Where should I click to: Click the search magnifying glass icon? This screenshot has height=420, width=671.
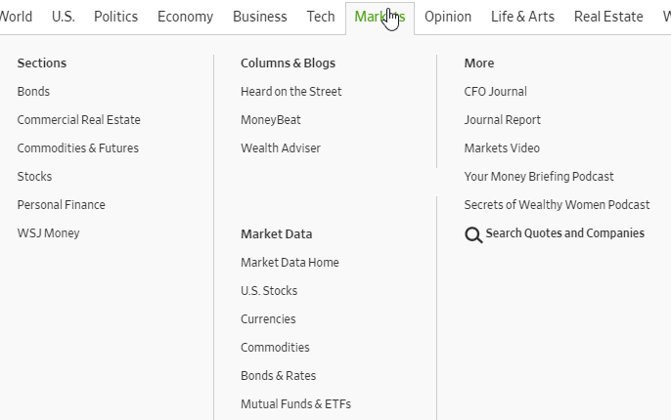click(x=473, y=234)
